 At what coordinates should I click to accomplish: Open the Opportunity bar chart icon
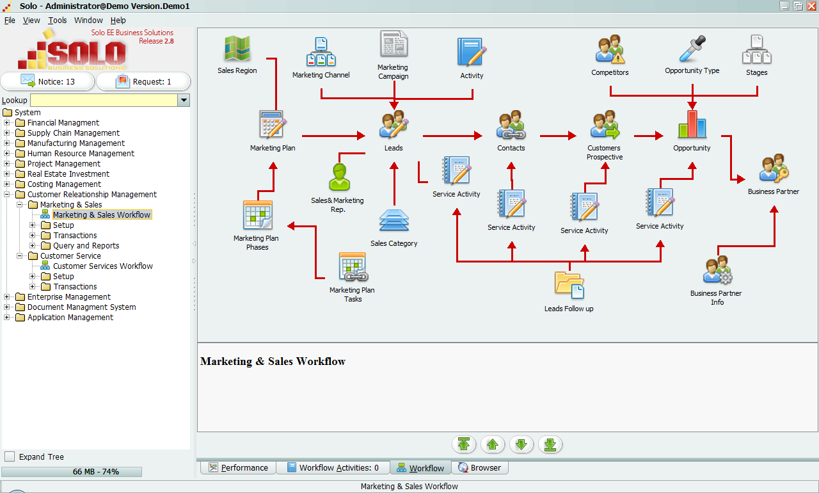pyautogui.click(x=692, y=125)
